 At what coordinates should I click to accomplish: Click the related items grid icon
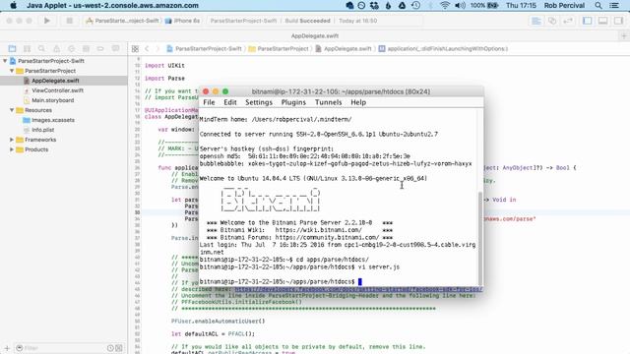[135, 48]
